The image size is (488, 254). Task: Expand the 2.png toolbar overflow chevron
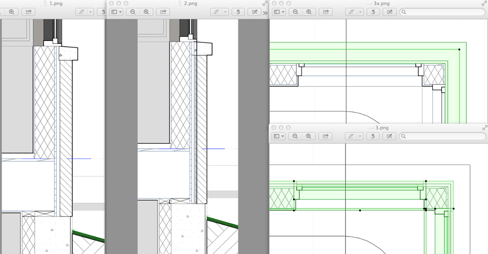click(x=265, y=13)
